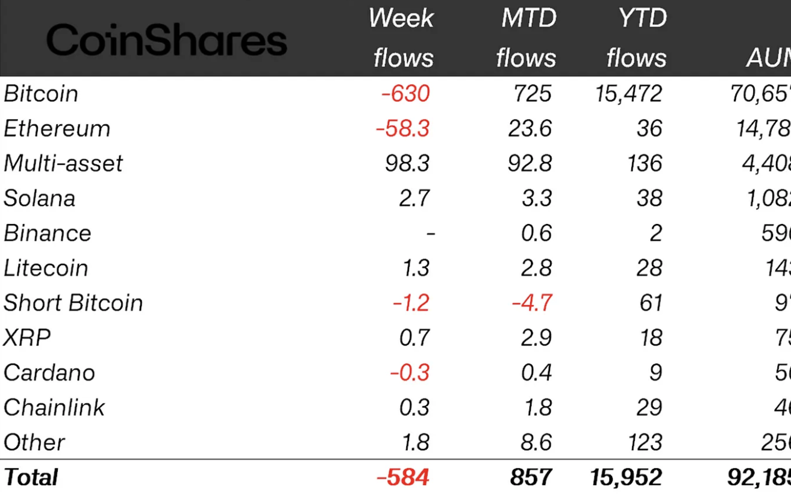Select the Cardano row label
The width and height of the screenshot is (791, 502).
(49, 373)
